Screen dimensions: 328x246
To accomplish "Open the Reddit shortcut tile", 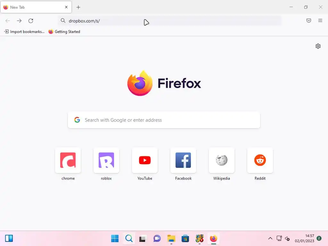I will point(260,160).
